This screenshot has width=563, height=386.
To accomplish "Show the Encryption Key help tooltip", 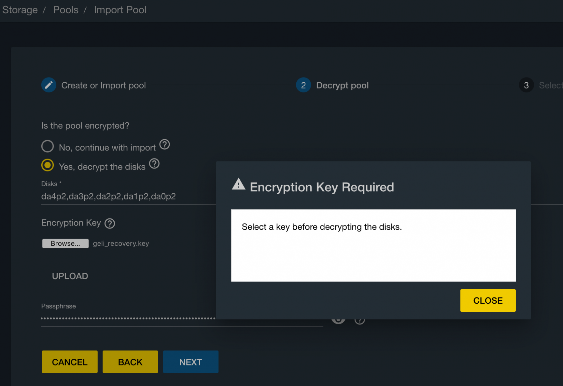I will click(x=110, y=223).
